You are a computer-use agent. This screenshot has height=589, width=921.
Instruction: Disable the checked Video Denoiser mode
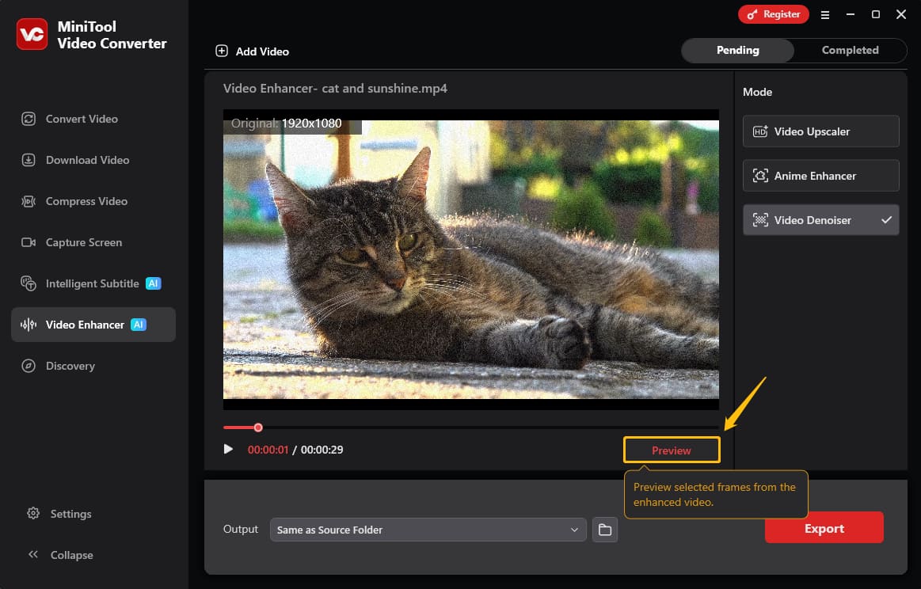coord(820,219)
